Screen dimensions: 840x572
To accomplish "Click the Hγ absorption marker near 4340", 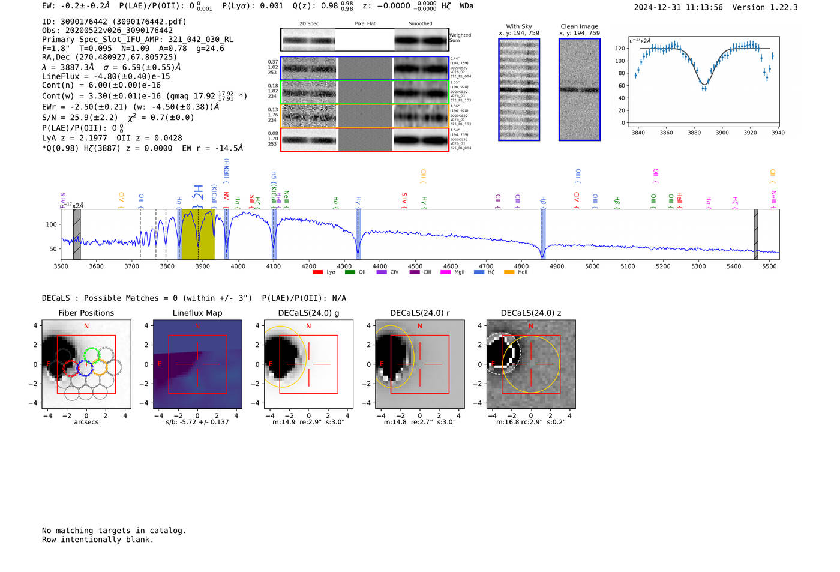I will 358,235.
